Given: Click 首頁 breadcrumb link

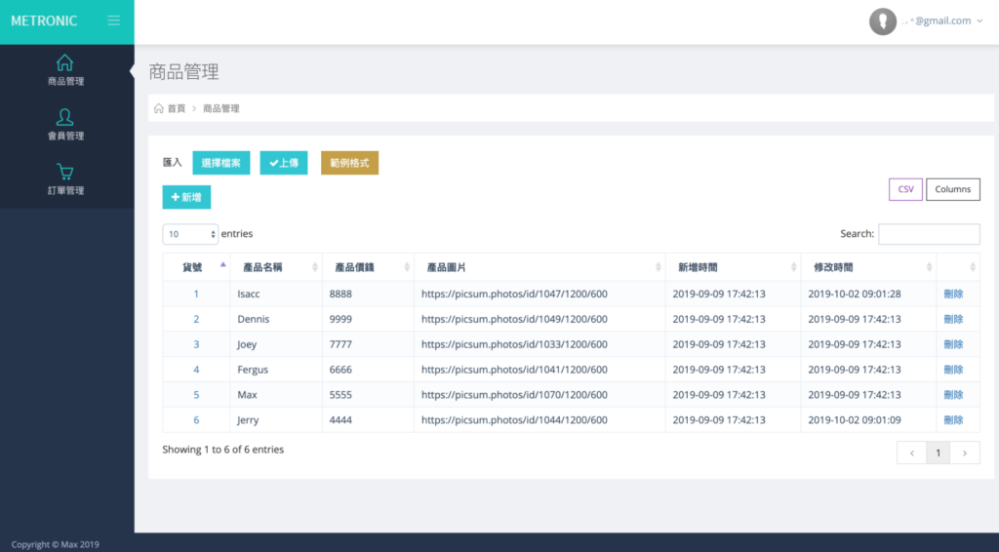Looking at the screenshot, I should 176,108.
